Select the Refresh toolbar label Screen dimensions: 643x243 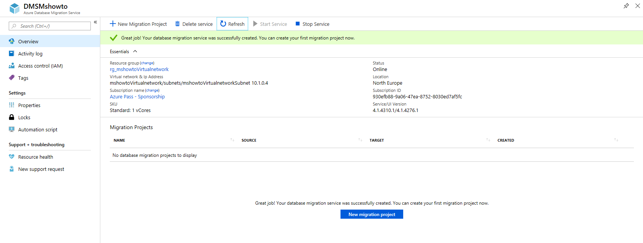tap(236, 24)
